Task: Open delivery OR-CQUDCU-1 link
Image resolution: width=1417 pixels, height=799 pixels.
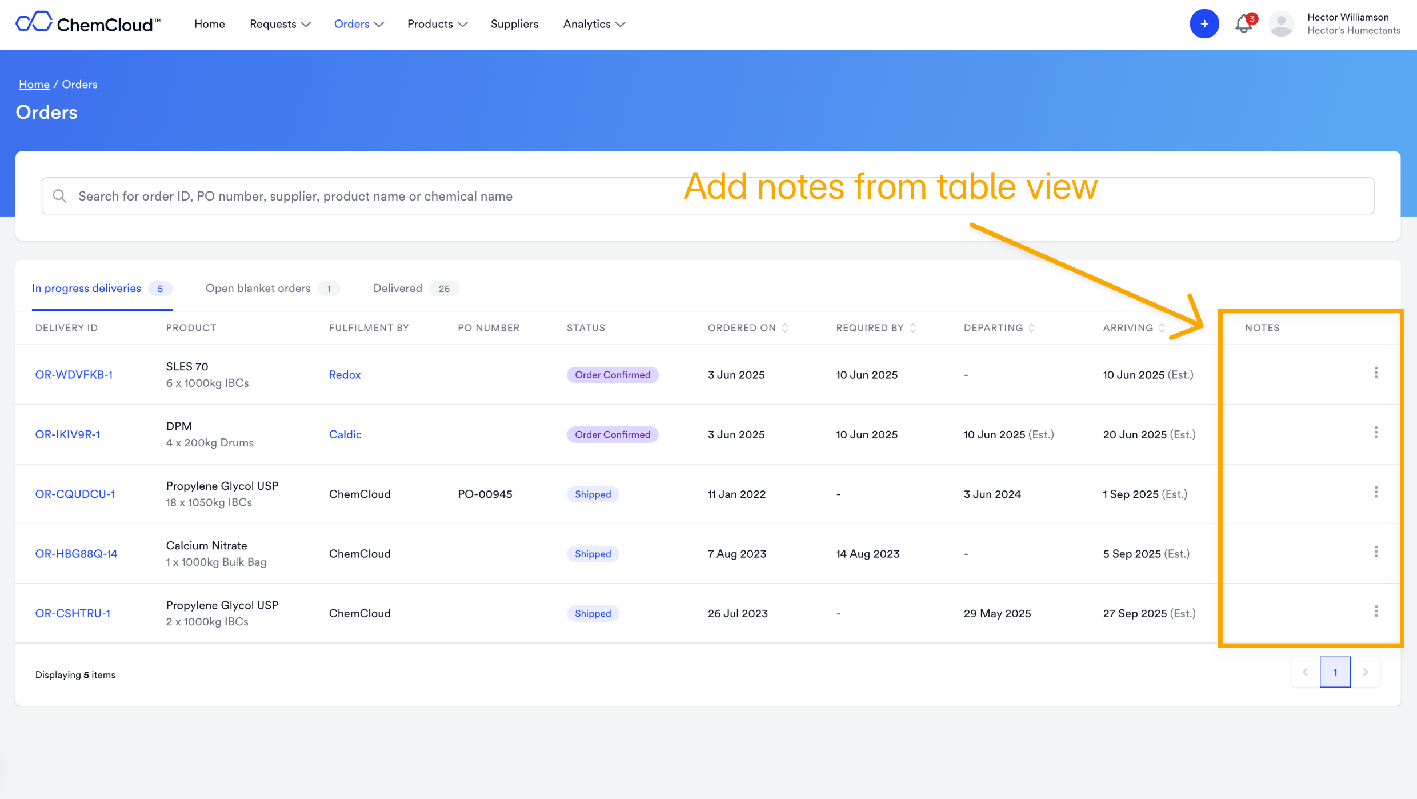Action: 75,494
